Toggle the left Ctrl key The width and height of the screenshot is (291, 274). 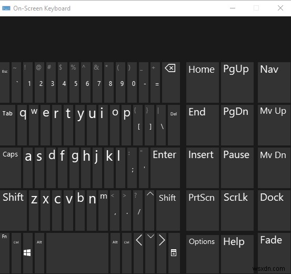[16, 253]
